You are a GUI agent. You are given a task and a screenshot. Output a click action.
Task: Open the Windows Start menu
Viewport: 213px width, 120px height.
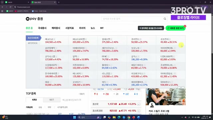coord(75,117)
